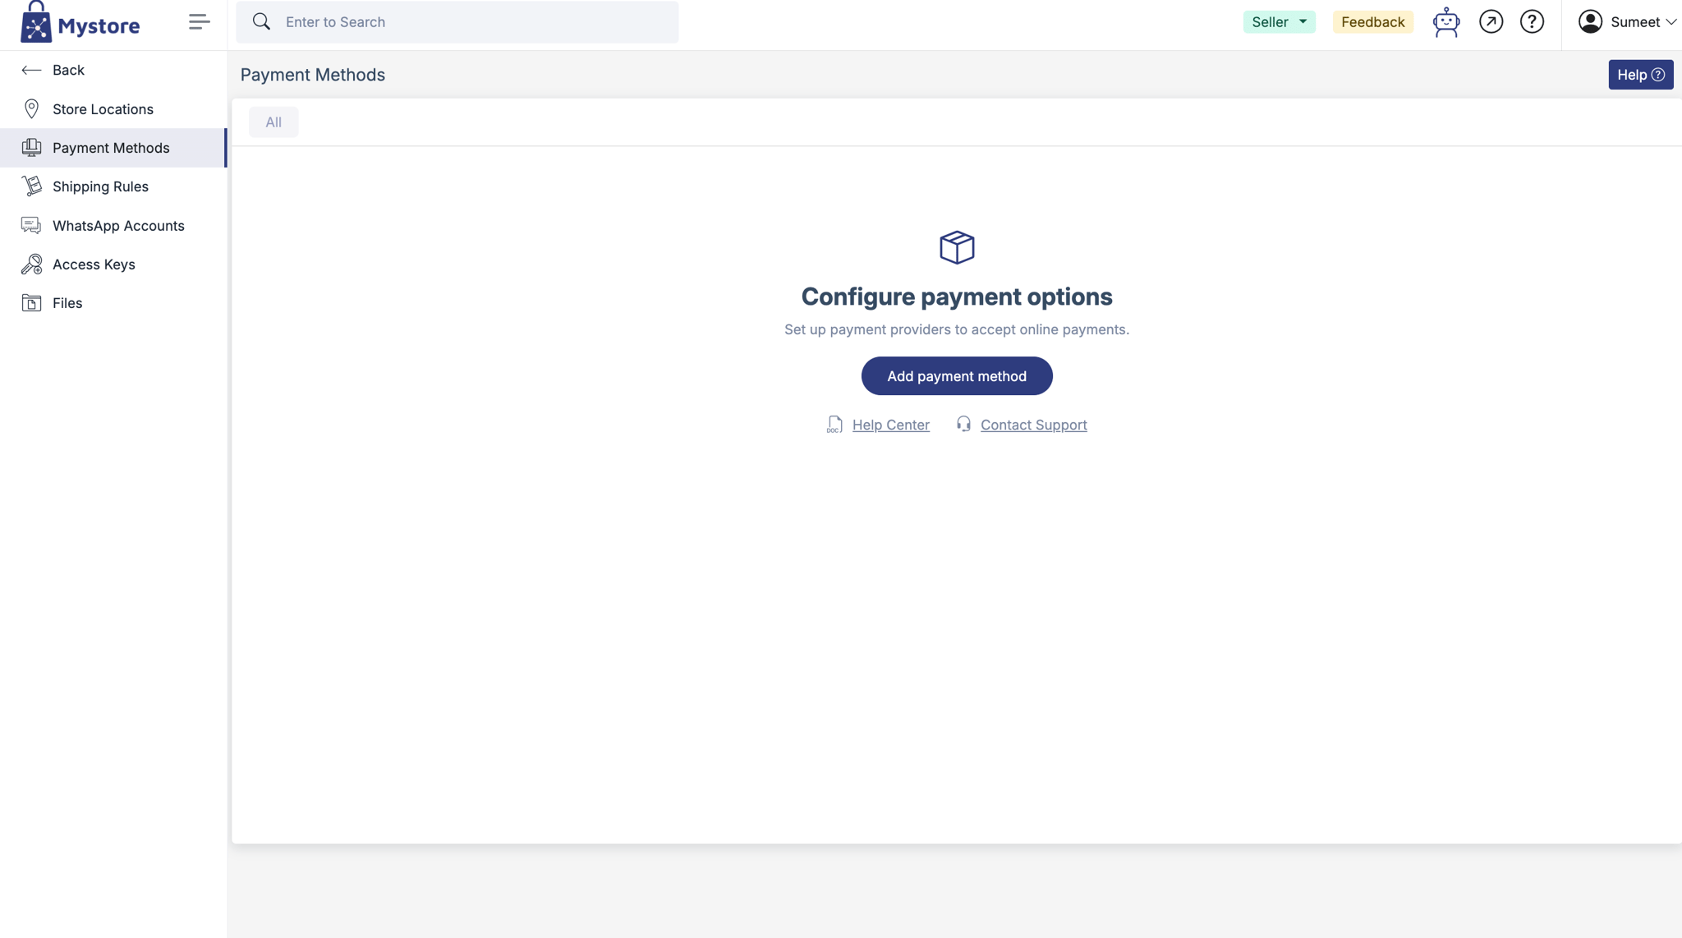The height and width of the screenshot is (938, 1682).
Task: Click the Contact Support link
Action: tap(1033, 425)
